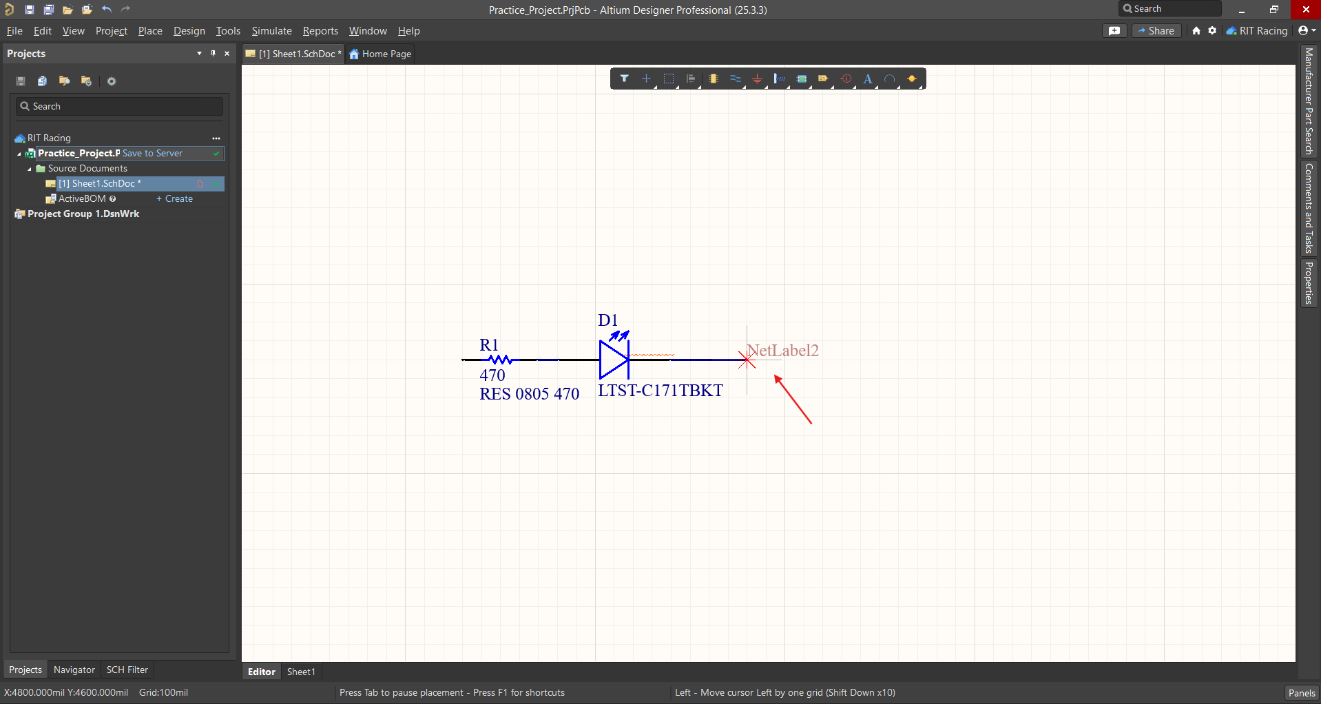The image size is (1321, 704).
Task: Click the D1 LED symbol on schematic
Action: click(614, 359)
